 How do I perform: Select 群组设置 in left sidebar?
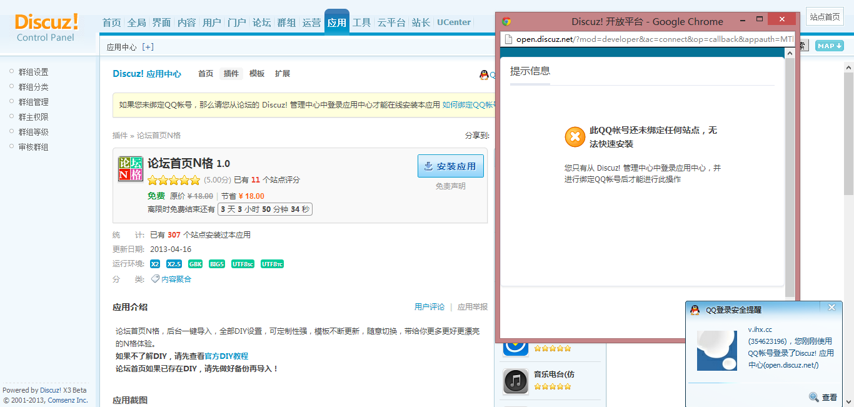(34, 72)
